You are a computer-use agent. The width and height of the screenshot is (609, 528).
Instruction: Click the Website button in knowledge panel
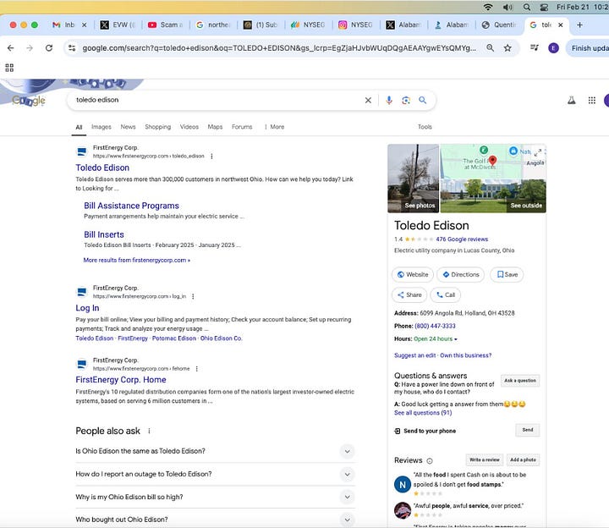pyautogui.click(x=413, y=275)
